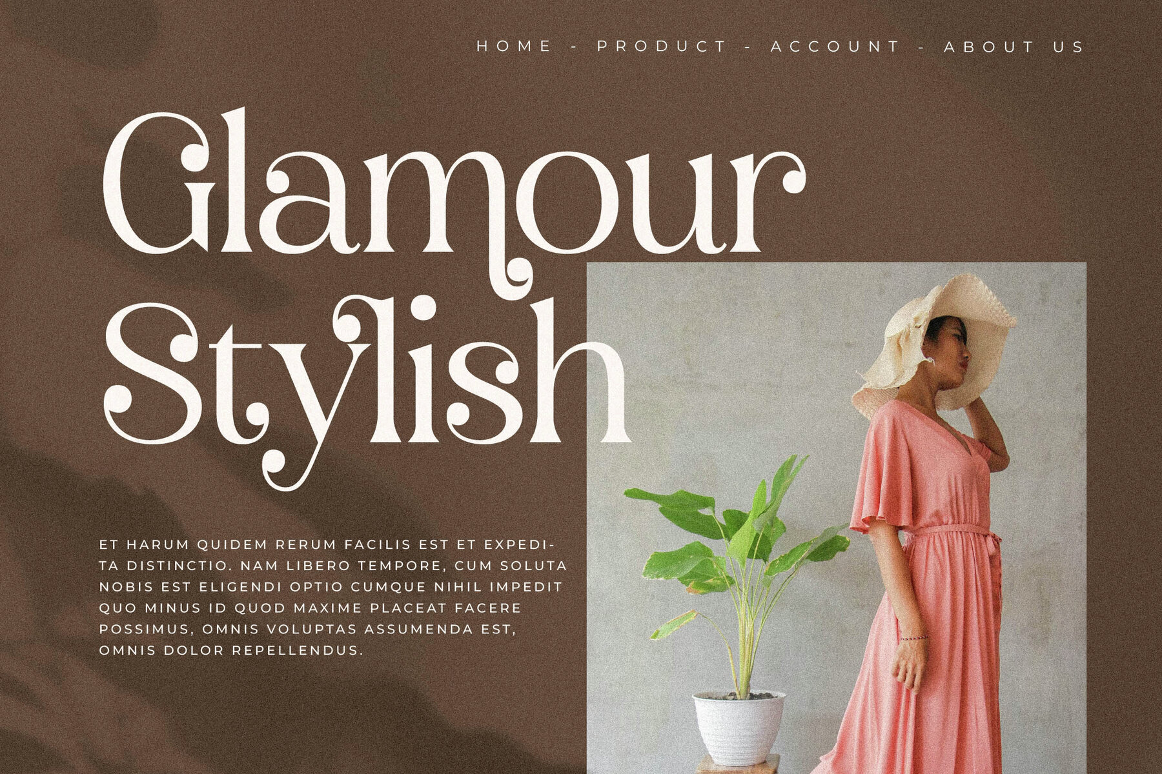Go to the PRODUCT page
This screenshot has height=774, width=1162.
[x=662, y=46]
